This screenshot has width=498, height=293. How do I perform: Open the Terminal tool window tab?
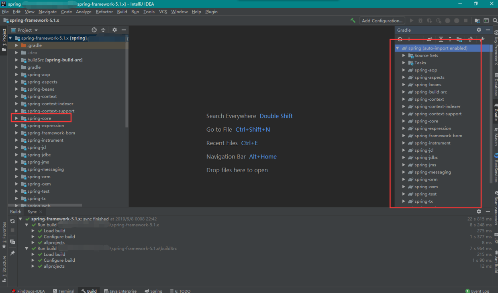point(63,291)
